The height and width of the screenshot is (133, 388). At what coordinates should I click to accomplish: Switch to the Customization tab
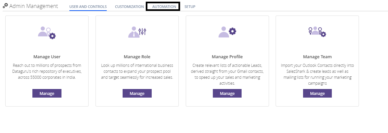(129, 7)
